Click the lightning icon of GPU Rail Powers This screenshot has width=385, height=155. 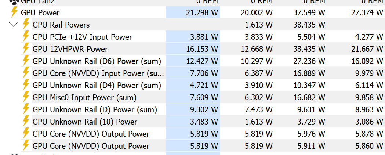point(26,25)
